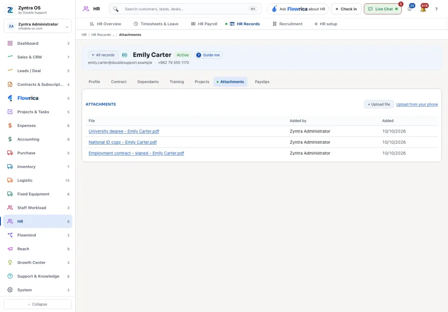Click the help question mark icon
Viewport: 448px width, 312px height.
point(436,9)
